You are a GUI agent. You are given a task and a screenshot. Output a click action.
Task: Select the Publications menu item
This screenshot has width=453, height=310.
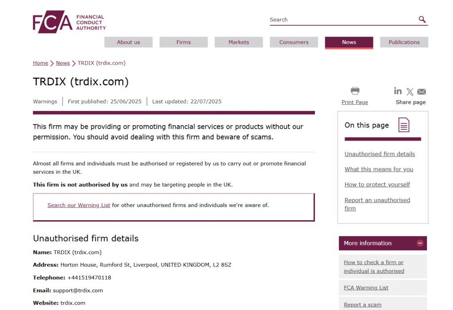(x=404, y=42)
